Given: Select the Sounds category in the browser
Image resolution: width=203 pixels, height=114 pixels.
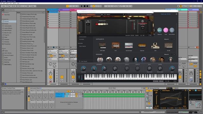Looking at the screenshot, I should (6, 21).
